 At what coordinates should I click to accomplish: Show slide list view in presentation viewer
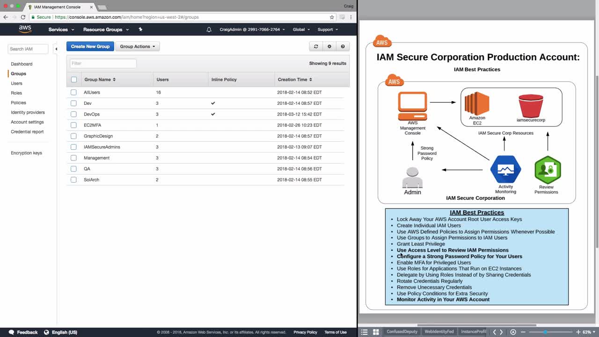coord(365,332)
